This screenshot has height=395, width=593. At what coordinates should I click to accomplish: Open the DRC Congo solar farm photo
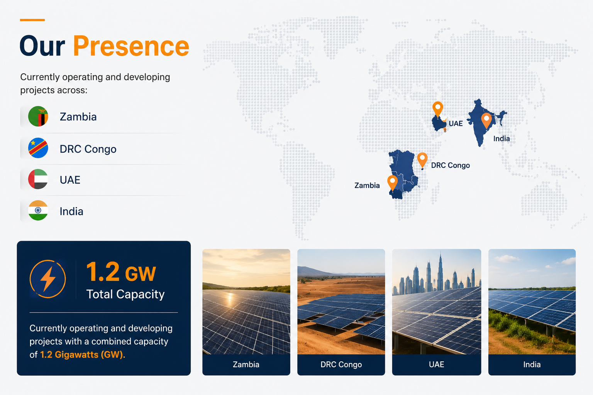341,302
